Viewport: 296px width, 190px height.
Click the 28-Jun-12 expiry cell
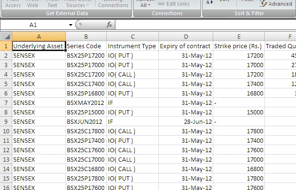(x=186, y=121)
